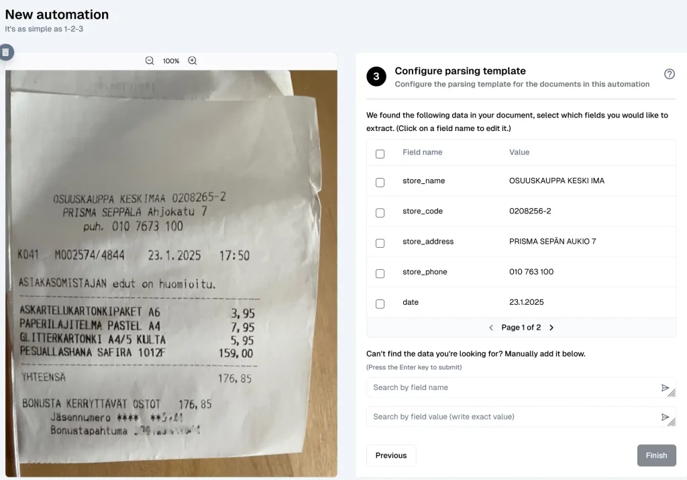Check the store_phone field checkbox
The width and height of the screenshot is (687, 480).
(380, 273)
